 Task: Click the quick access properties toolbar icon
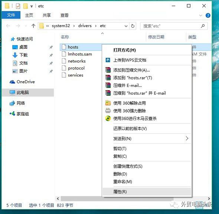18,6
